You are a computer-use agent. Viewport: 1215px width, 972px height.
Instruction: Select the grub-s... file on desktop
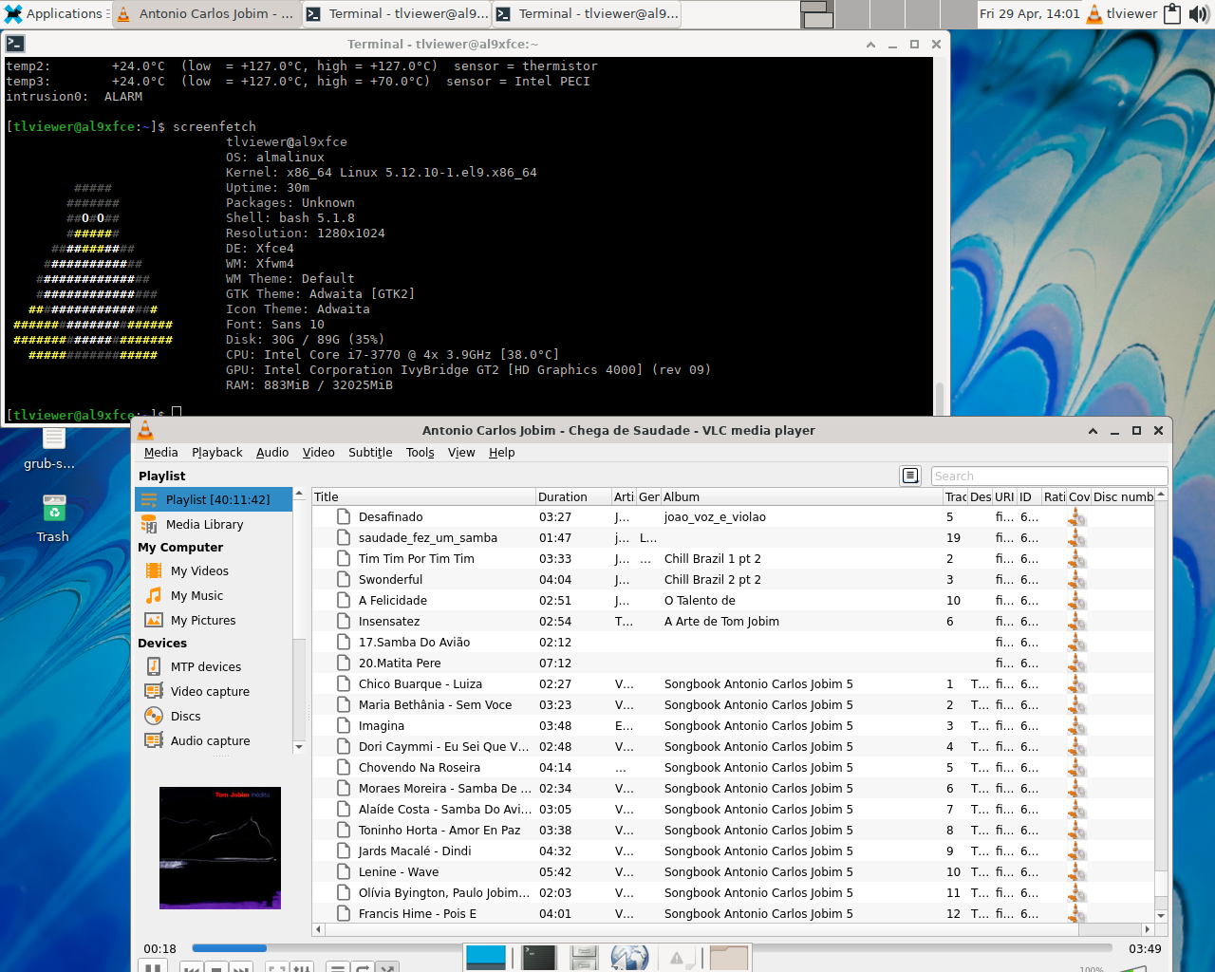[x=50, y=449]
